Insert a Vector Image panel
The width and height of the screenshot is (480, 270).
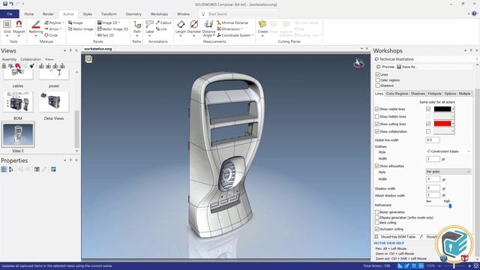click(x=81, y=28)
